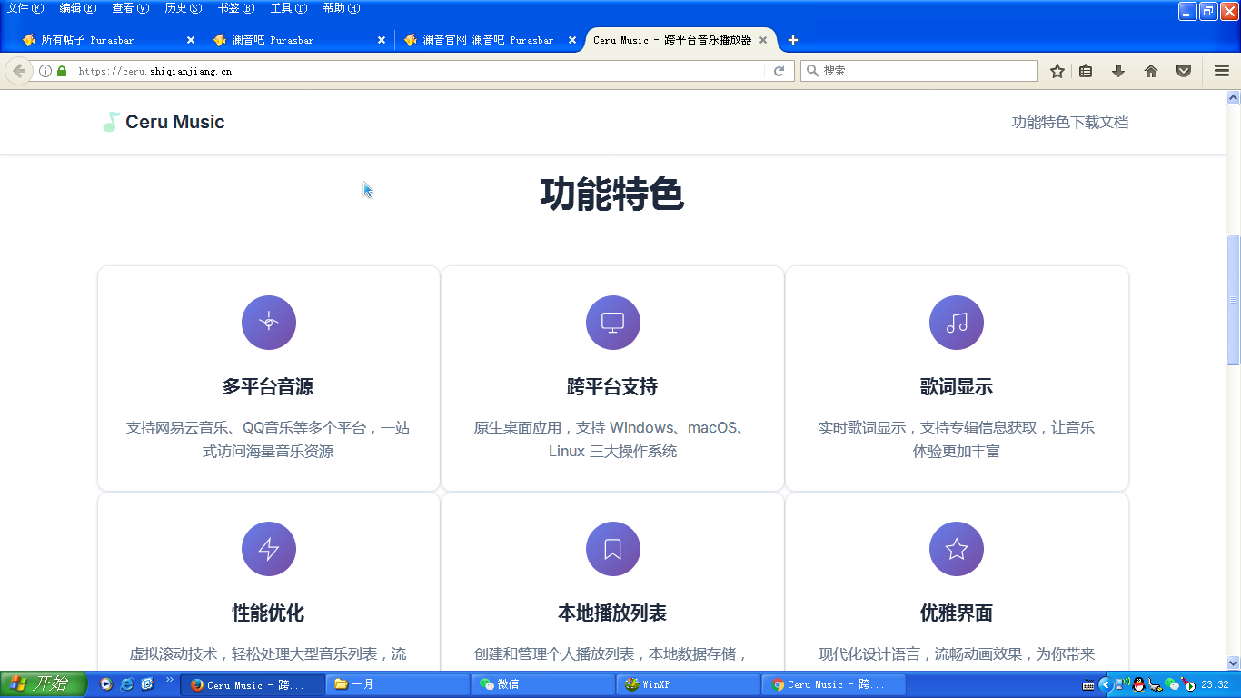Open the 书签 menu in menu bar

click(235, 8)
